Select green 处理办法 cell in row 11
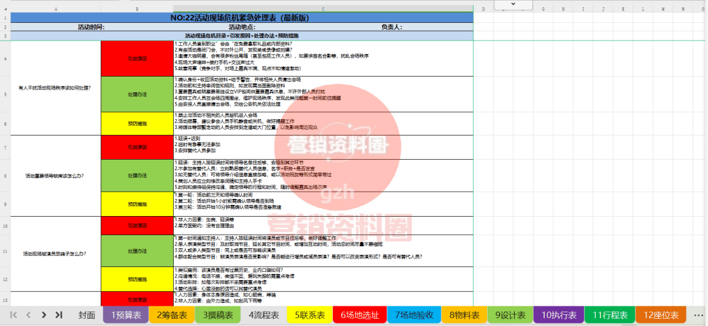The image size is (708, 326). pyautogui.click(x=137, y=251)
